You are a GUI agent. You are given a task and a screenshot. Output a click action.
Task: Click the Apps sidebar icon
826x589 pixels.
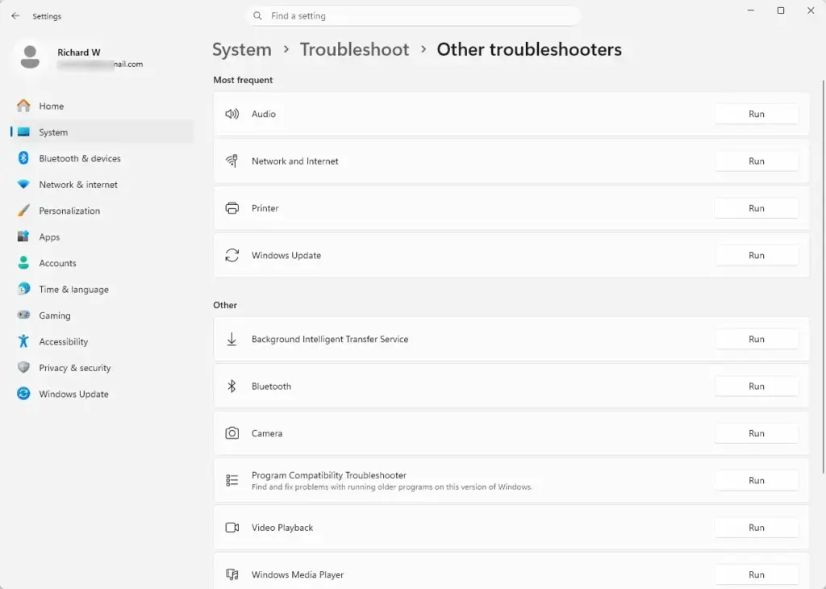click(23, 236)
